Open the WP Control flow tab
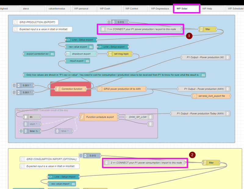 135,9
